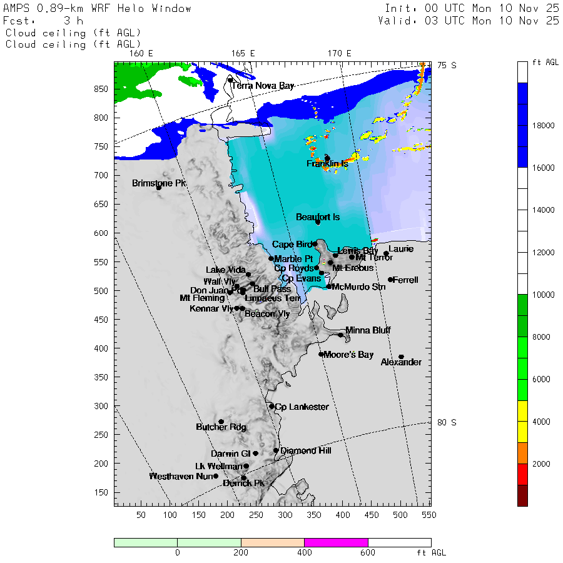Select the Butcher Rdg marker
The width and height of the screenshot is (563, 563).
tap(221, 422)
